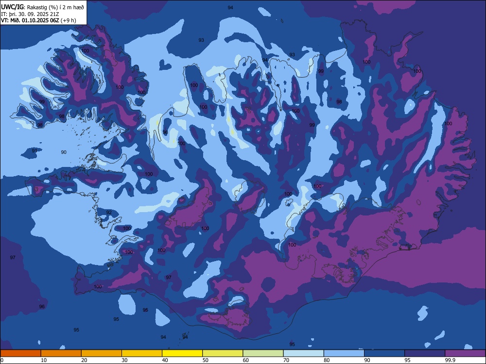
Task: Select the legend scale tick label 95
Action: coord(408,360)
